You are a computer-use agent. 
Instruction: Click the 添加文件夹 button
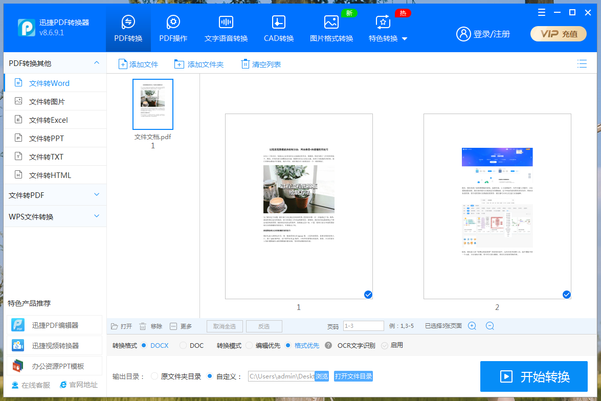pyautogui.click(x=198, y=64)
